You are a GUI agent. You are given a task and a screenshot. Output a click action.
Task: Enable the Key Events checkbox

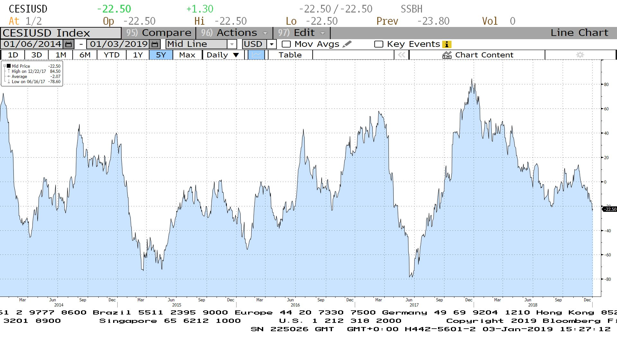click(x=379, y=44)
